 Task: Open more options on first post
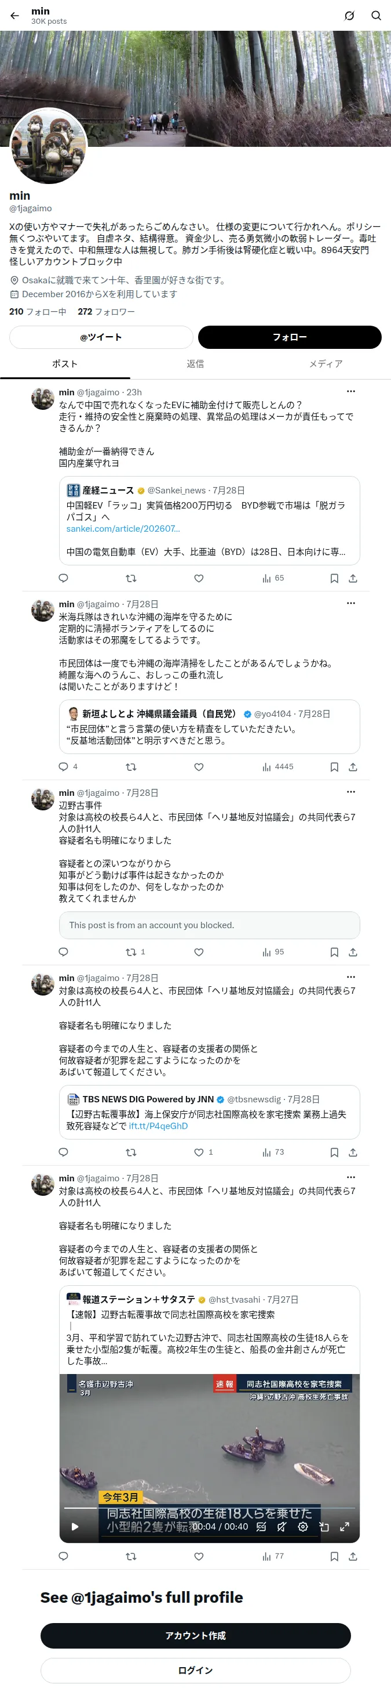(x=351, y=391)
